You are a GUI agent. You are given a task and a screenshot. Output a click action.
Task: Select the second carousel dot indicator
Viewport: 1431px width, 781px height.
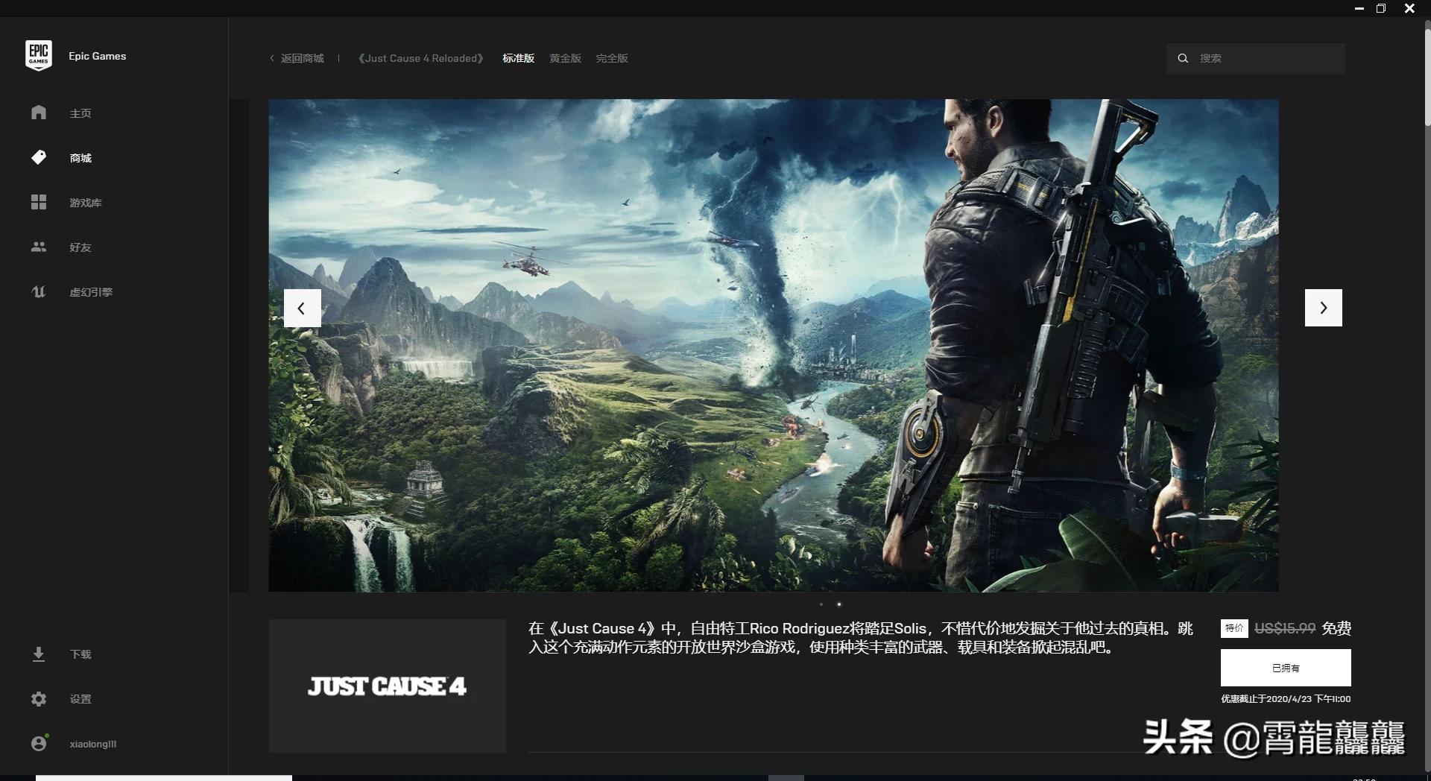tap(839, 604)
